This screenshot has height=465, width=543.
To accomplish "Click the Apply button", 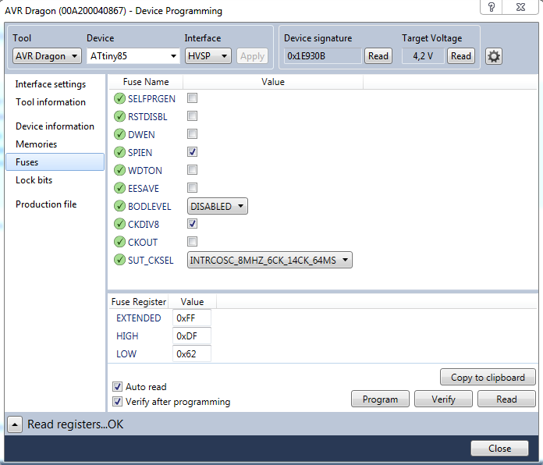I will coord(253,56).
